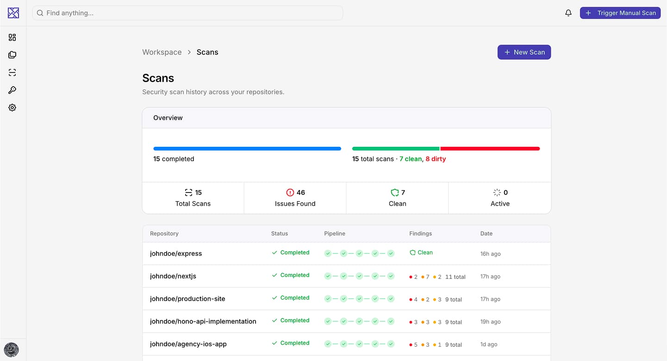Open the Dashboard from the sidebar
The image size is (667, 361).
pyautogui.click(x=12, y=37)
